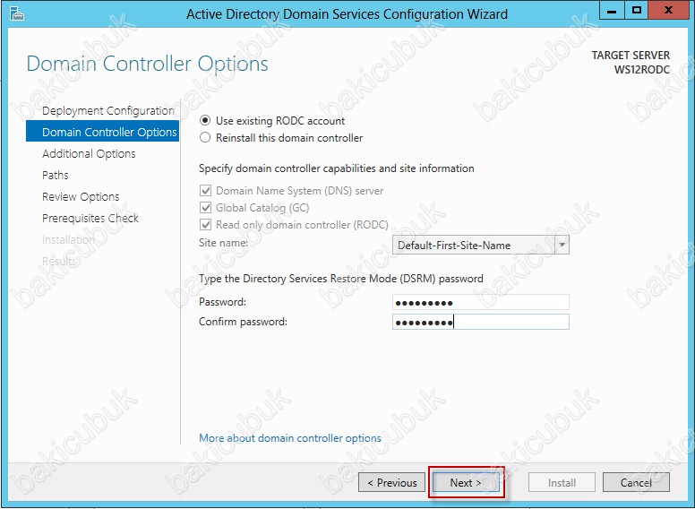Screen dimensions: 695x509
Task: Open Prerequisites Check step
Action: [90, 218]
